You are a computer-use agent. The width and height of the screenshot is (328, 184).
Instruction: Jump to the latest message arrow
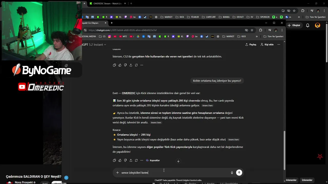(x=178, y=161)
